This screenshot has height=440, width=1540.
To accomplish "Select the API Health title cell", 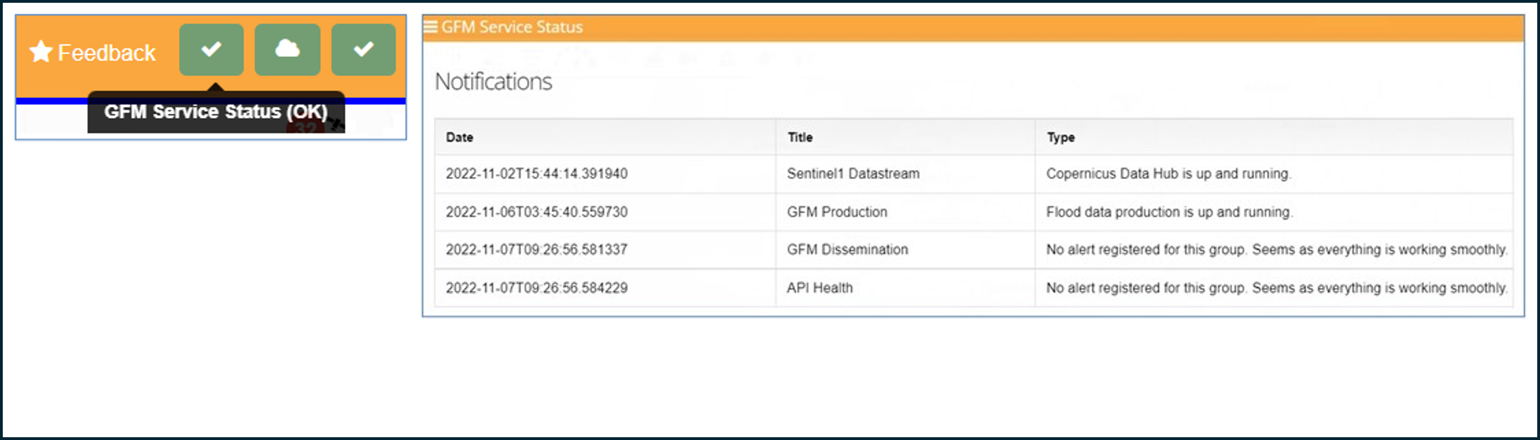I will point(820,288).
